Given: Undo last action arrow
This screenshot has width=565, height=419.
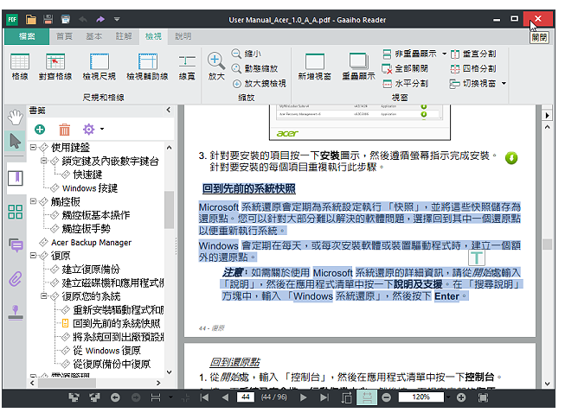Looking at the screenshot, I should (x=83, y=19).
